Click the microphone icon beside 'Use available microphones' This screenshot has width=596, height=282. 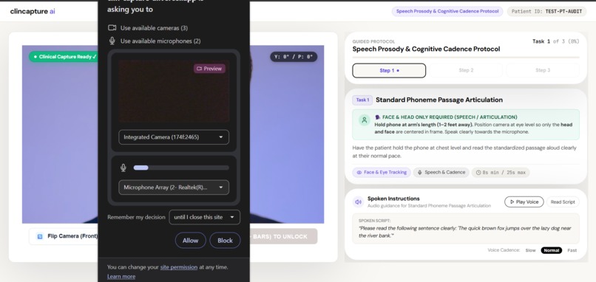pos(112,41)
